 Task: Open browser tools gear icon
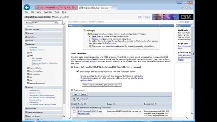[x=191, y=7]
